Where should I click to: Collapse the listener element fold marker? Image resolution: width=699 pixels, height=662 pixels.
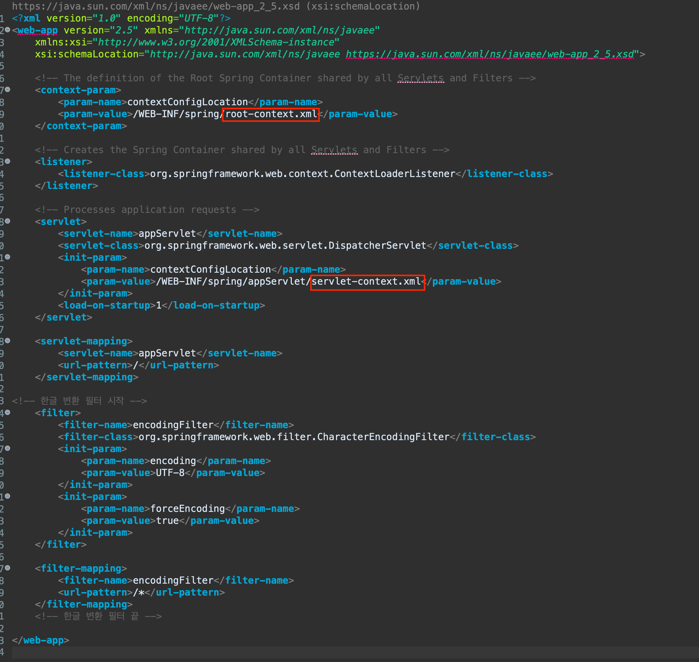pyautogui.click(x=7, y=161)
